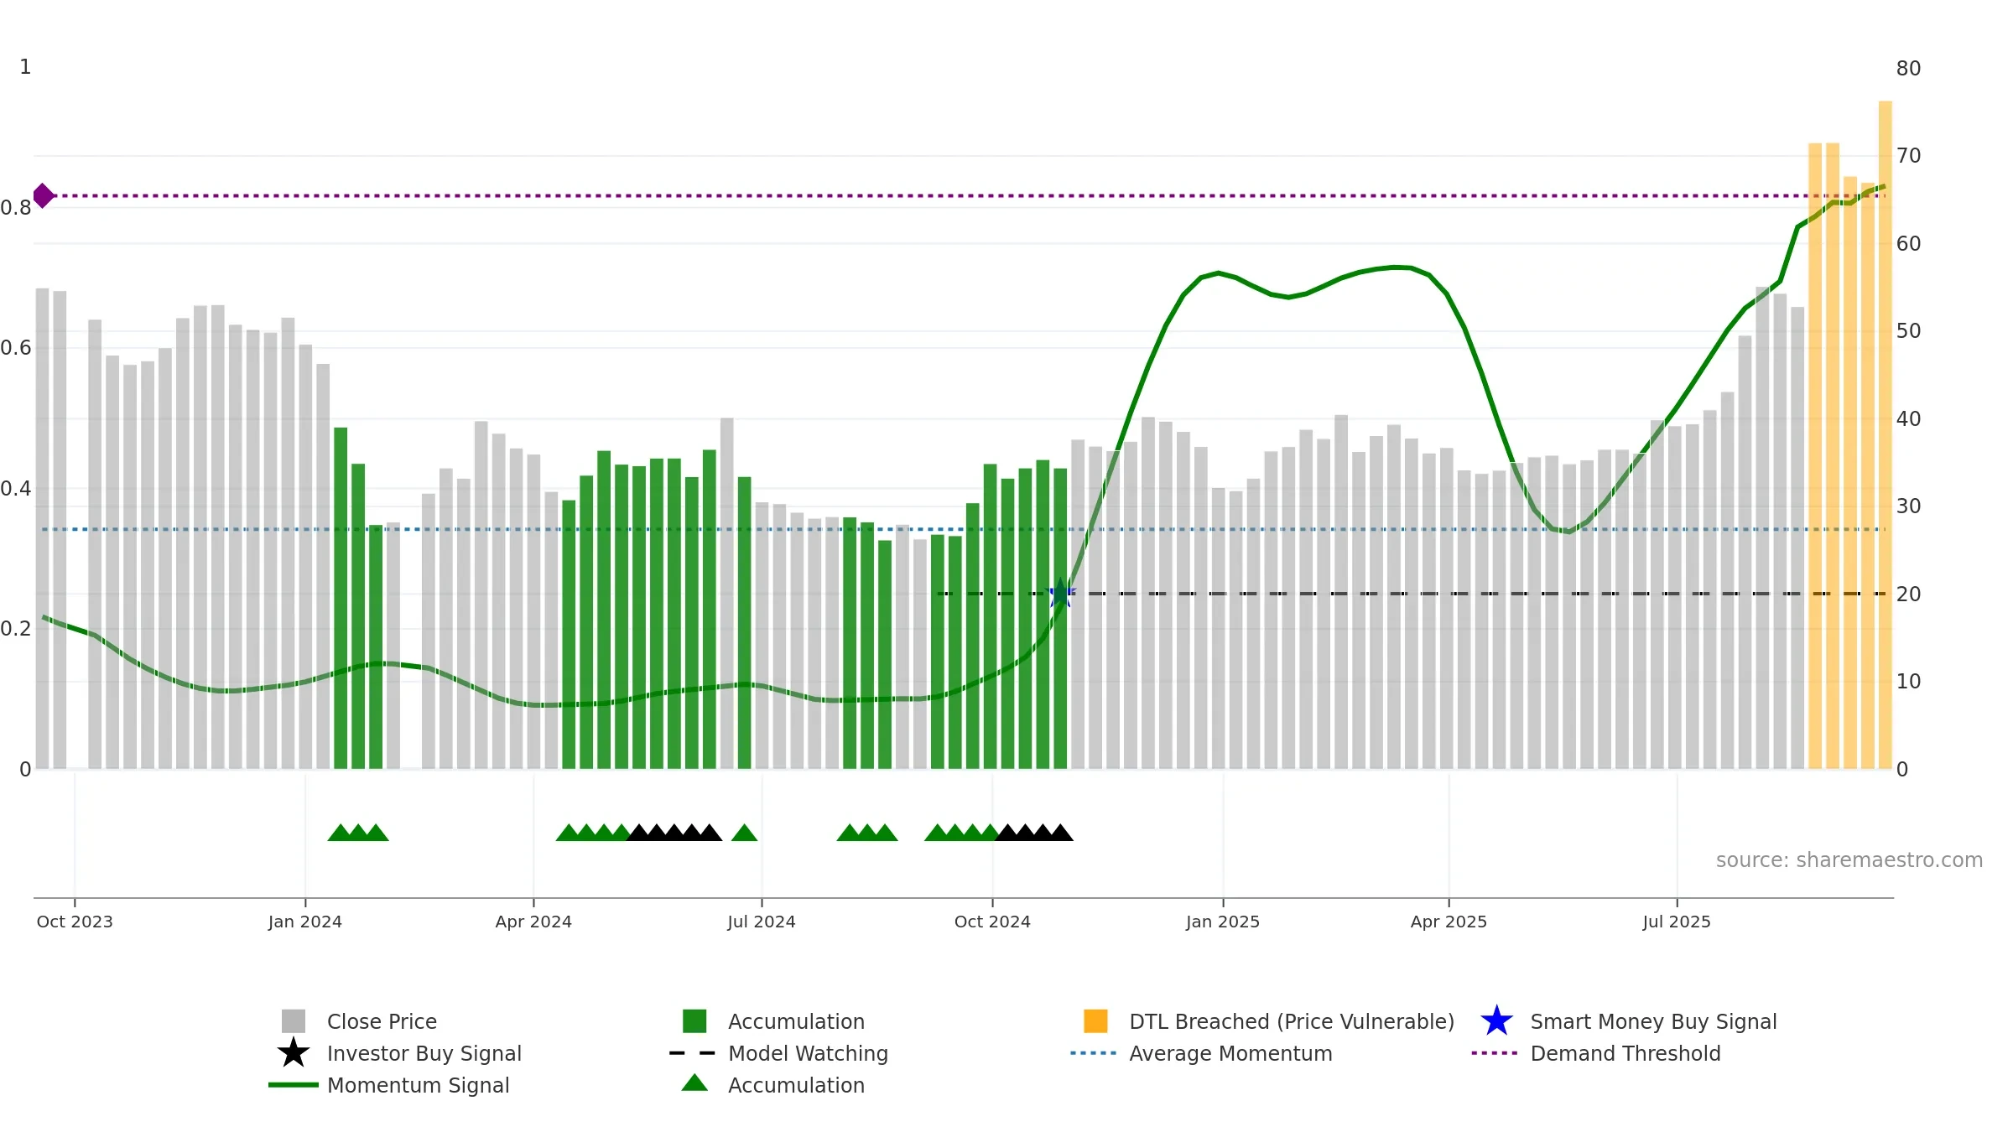
Task: Click the Jan 2024 axis label
Action: coord(305,922)
